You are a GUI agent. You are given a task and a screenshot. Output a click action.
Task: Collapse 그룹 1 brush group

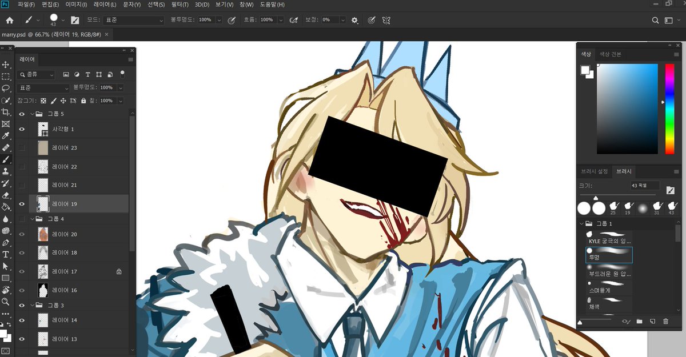click(582, 223)
